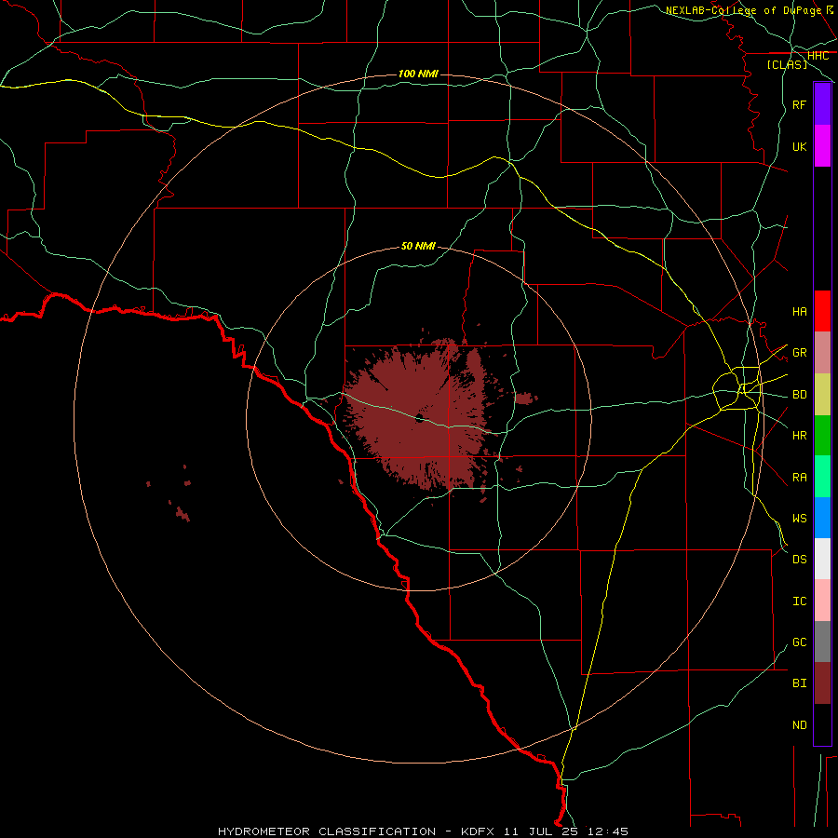Select the 'GR' legend label
838x838 pixels.
click(799, 353)
